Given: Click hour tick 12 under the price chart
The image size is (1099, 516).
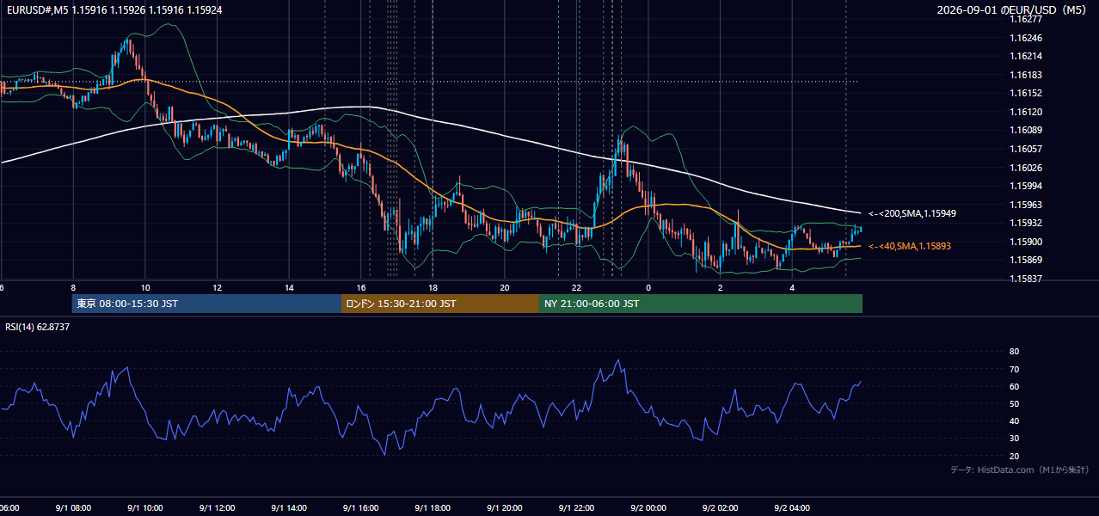Looking at the screenshot, I should [218, 287].
